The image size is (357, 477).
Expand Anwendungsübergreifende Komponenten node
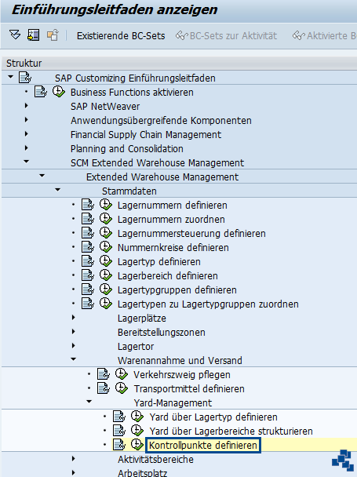[x=26, y=120]
